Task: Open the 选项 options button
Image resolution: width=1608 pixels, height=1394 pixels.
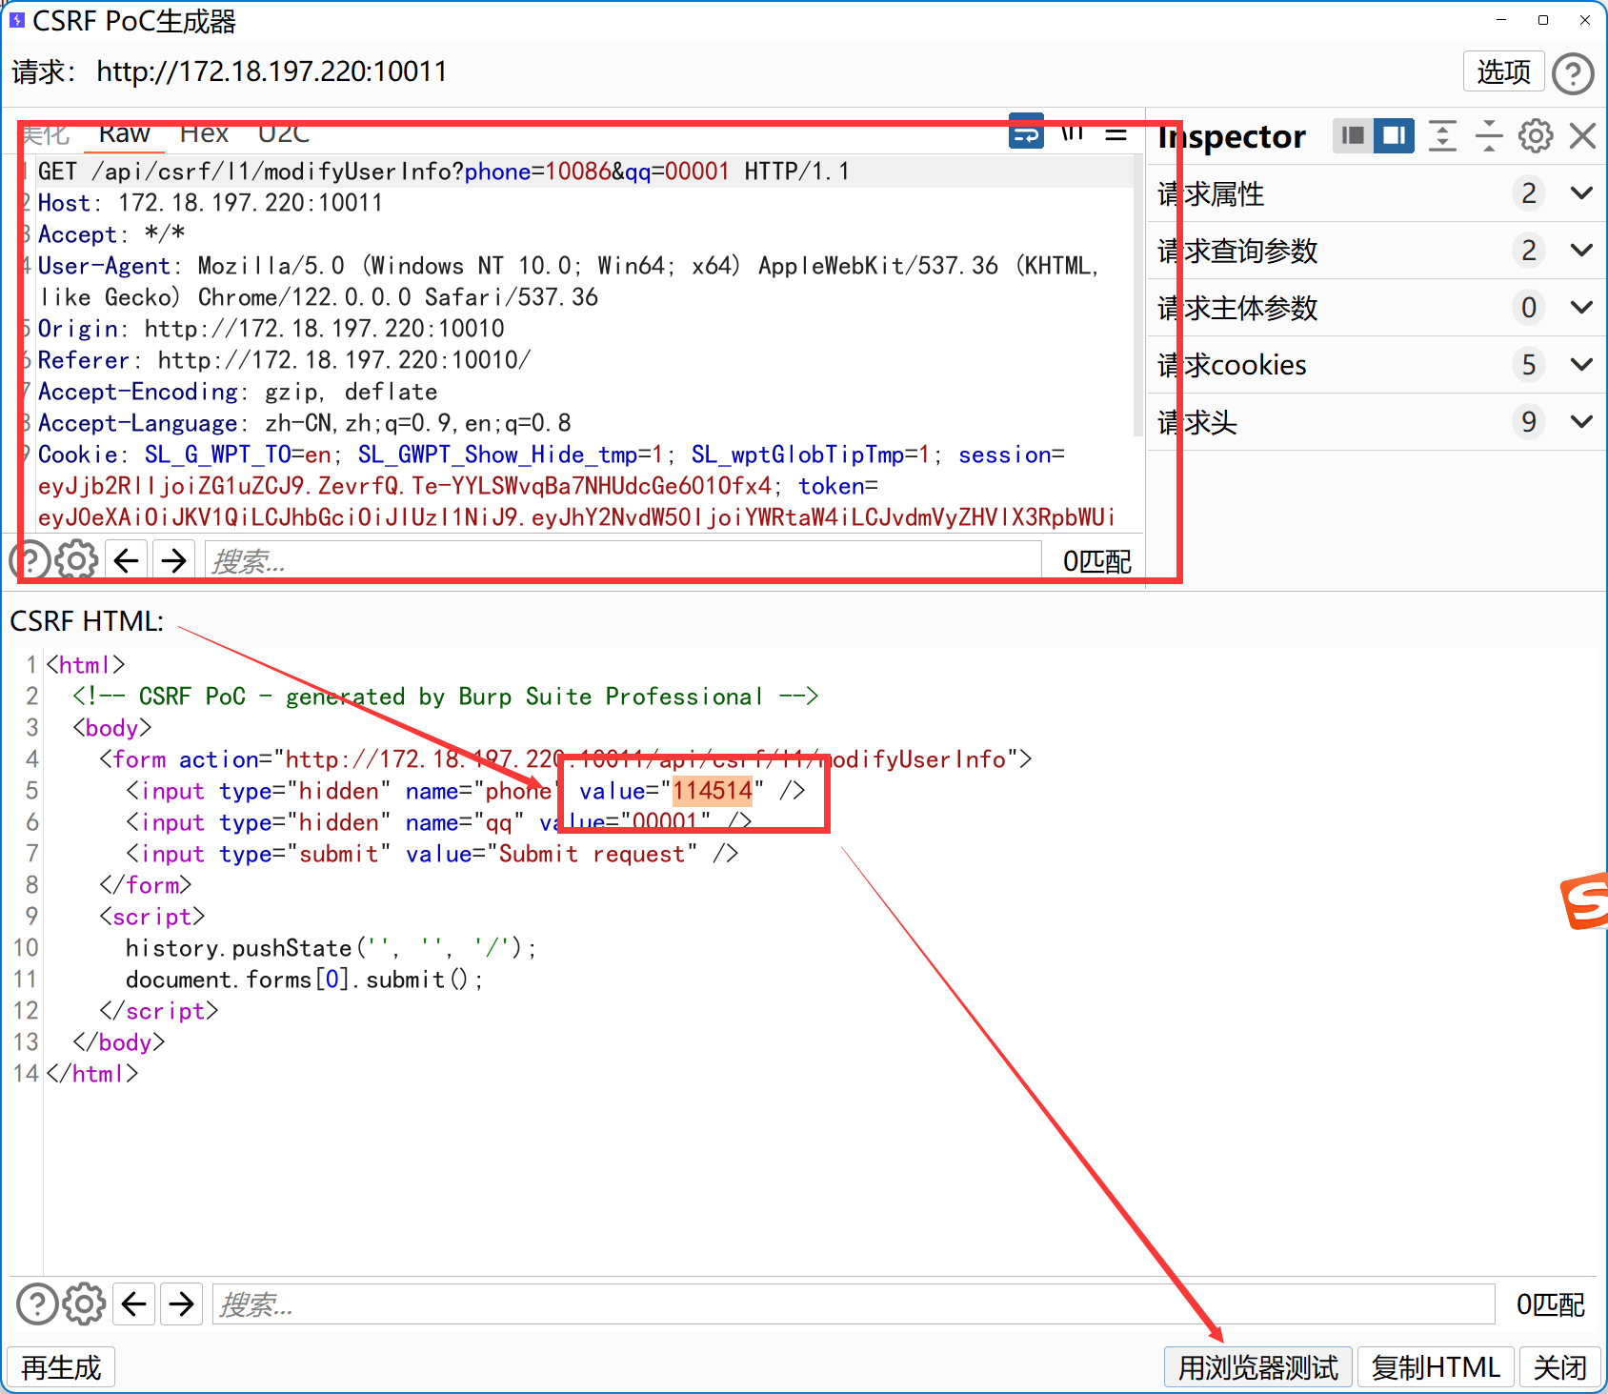Action: coord(1503,71)
